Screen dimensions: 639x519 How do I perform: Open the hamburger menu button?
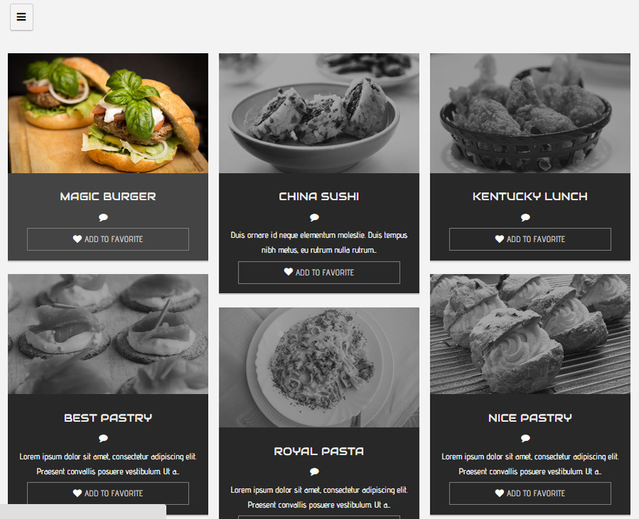[21, 17]
